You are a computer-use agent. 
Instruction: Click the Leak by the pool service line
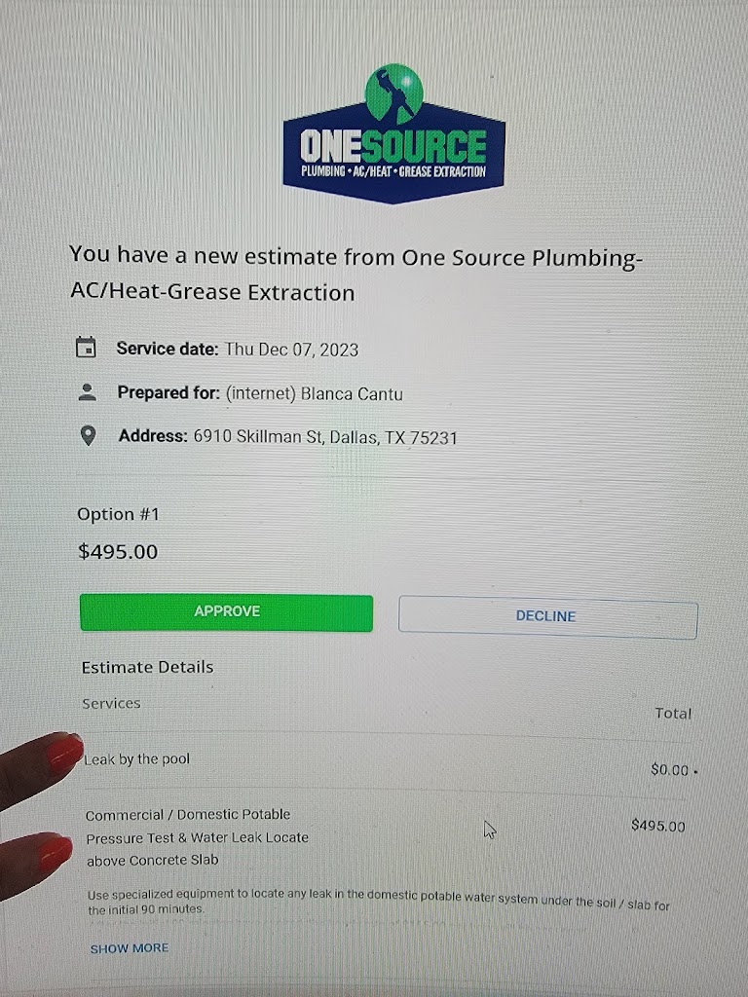pyautogui.click(x=136, y=759)
